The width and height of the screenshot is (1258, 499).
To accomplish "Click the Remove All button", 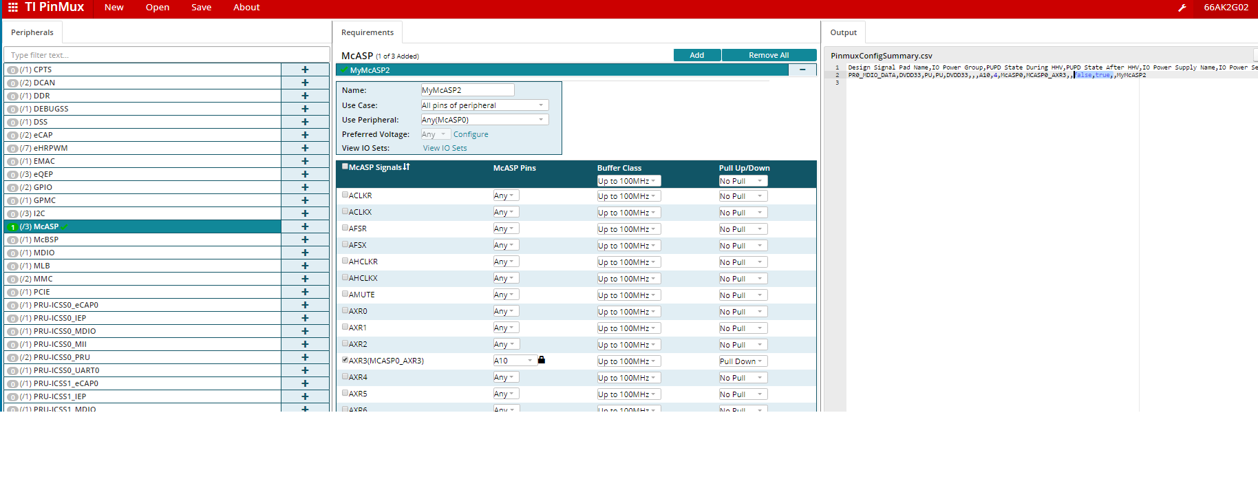I will point(769,55).
